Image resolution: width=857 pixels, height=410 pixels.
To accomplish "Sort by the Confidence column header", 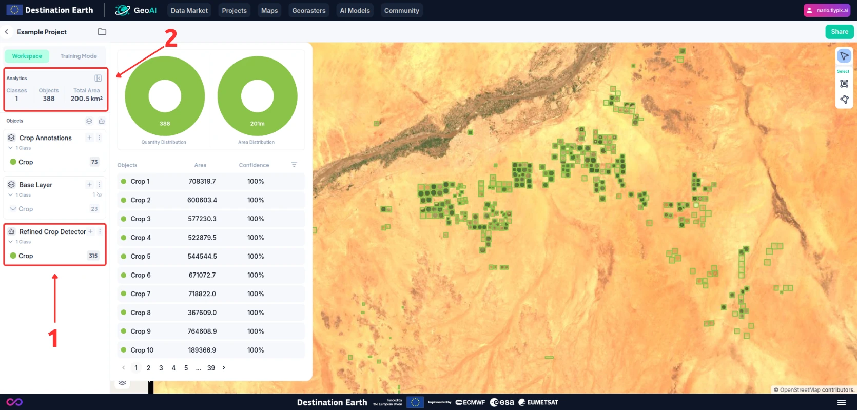I will pyautogui.click(x=254, y=165).
